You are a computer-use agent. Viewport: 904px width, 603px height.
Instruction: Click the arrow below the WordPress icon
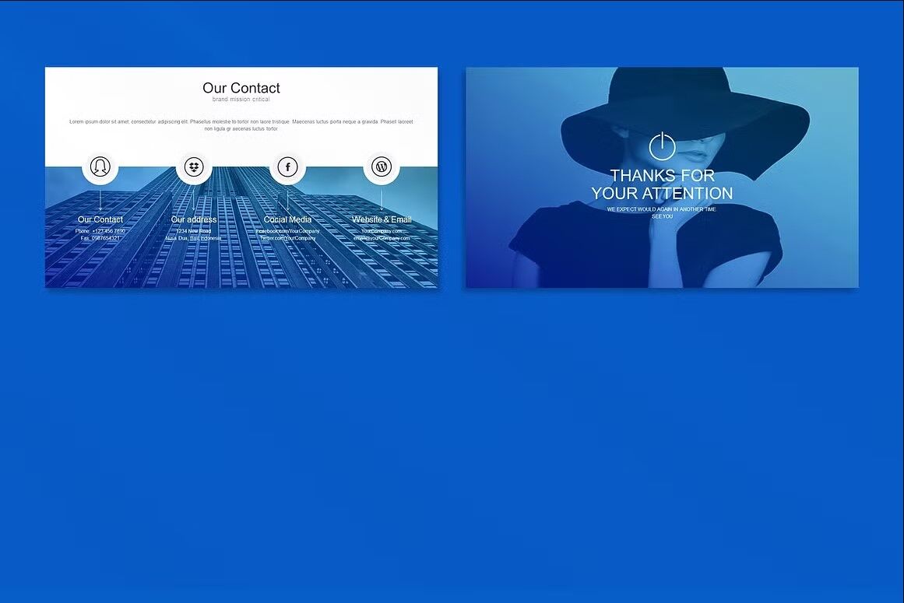point(382,200)
